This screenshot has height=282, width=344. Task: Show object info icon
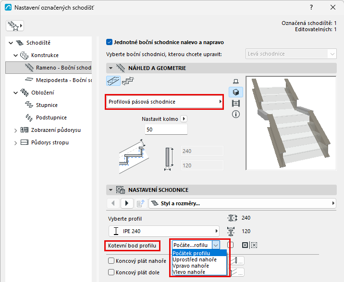236,114
